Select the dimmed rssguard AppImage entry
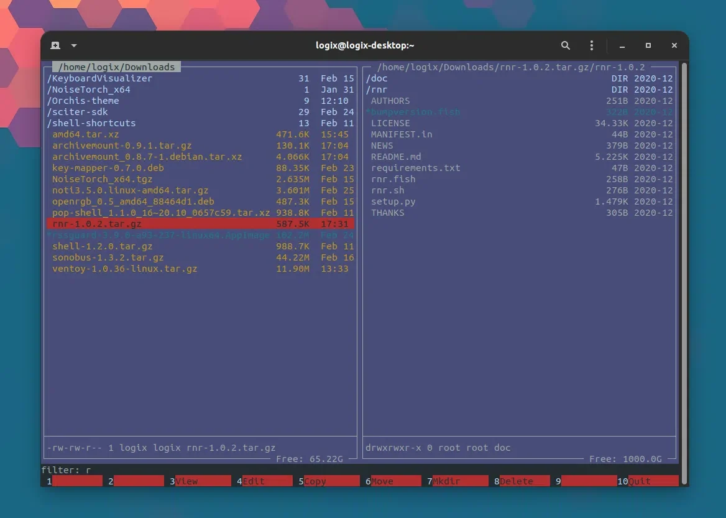The image size is (726, 518). [201, 235]
